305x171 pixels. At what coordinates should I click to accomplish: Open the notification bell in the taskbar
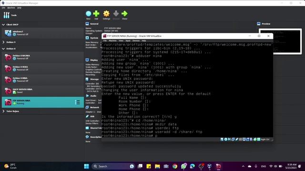coord(300,166)
